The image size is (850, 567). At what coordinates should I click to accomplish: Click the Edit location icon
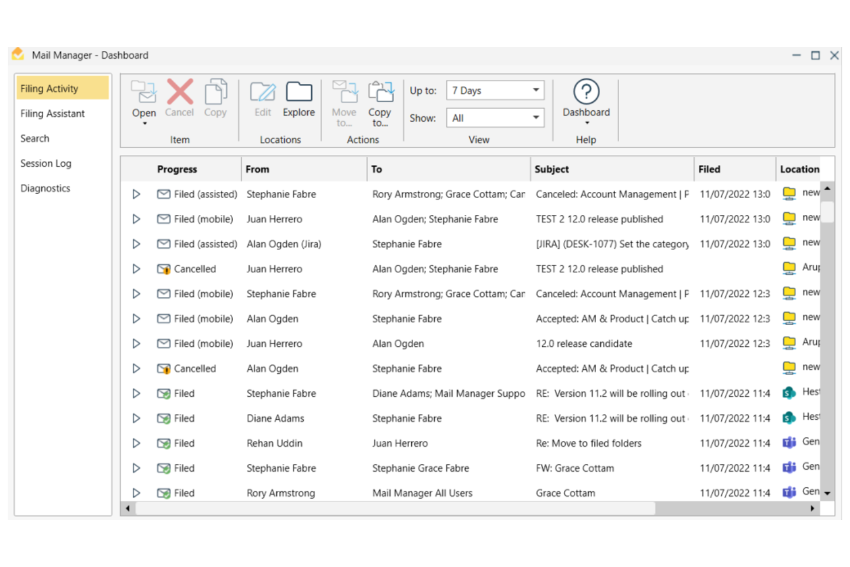click(x=262, y=92)
